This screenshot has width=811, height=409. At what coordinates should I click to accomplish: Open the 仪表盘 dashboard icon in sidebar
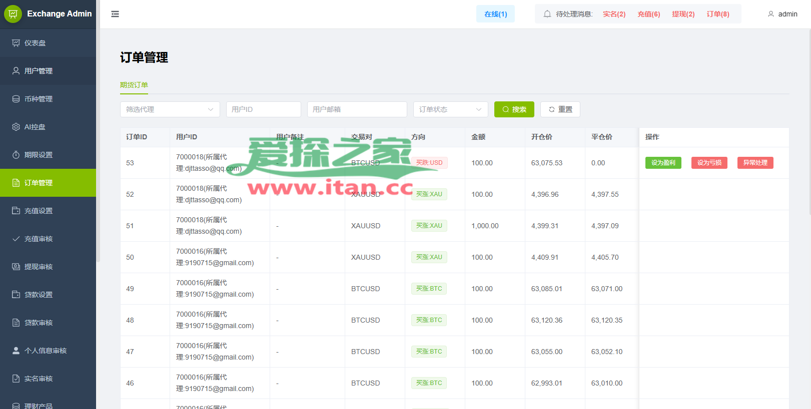tap(16, 43)
